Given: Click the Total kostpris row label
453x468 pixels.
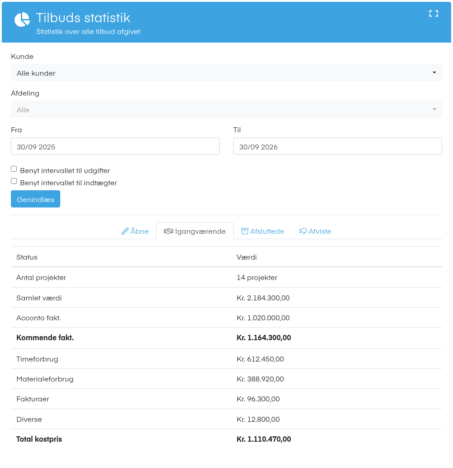Looking at the screenshot, I should point(39,439).
